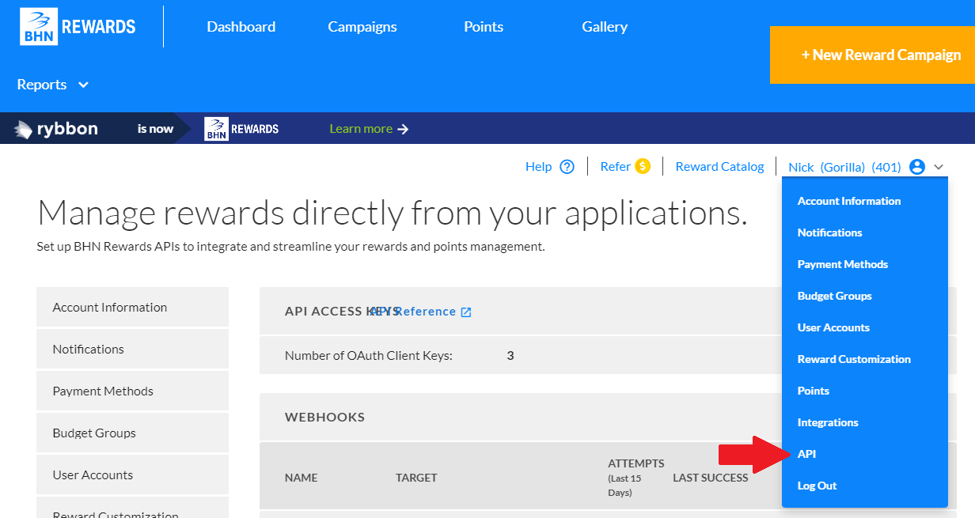Select Account Information in dropdown menu
The height and width of the screenshot is (518, 975).
pyautogui.click(x=849, y=201)
